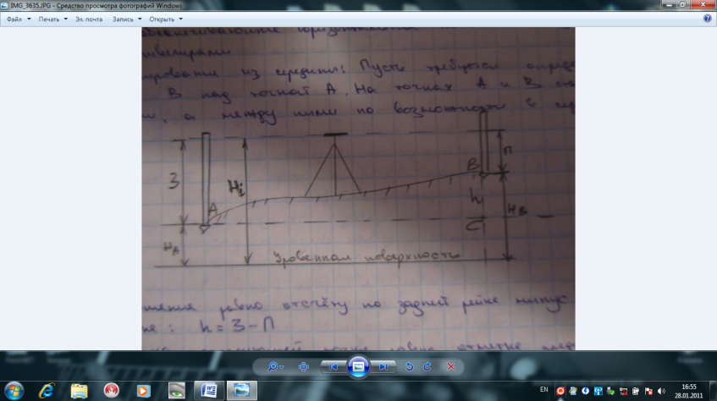717x401 pixels.
Task: Click the Эл. почта menu item
Action: 89,19
